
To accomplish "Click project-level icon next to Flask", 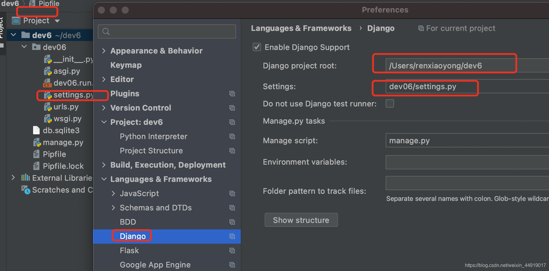I will (232, 250).
